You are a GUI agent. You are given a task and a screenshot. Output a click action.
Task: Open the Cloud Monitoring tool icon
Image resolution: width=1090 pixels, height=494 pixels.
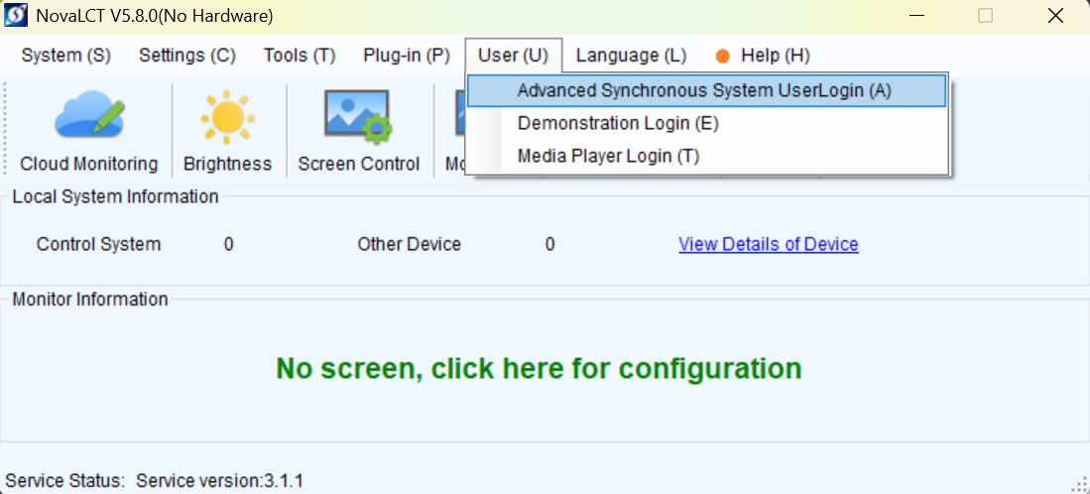(89, 114)
